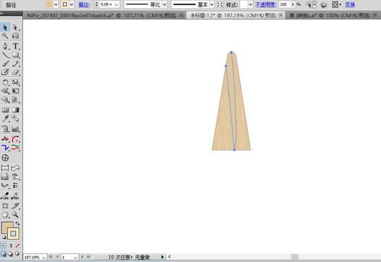The width and height of the screenshot is (381, 262).
Task: Open artboard number dropdown in status bar
Action: click(x=75, y=257)
